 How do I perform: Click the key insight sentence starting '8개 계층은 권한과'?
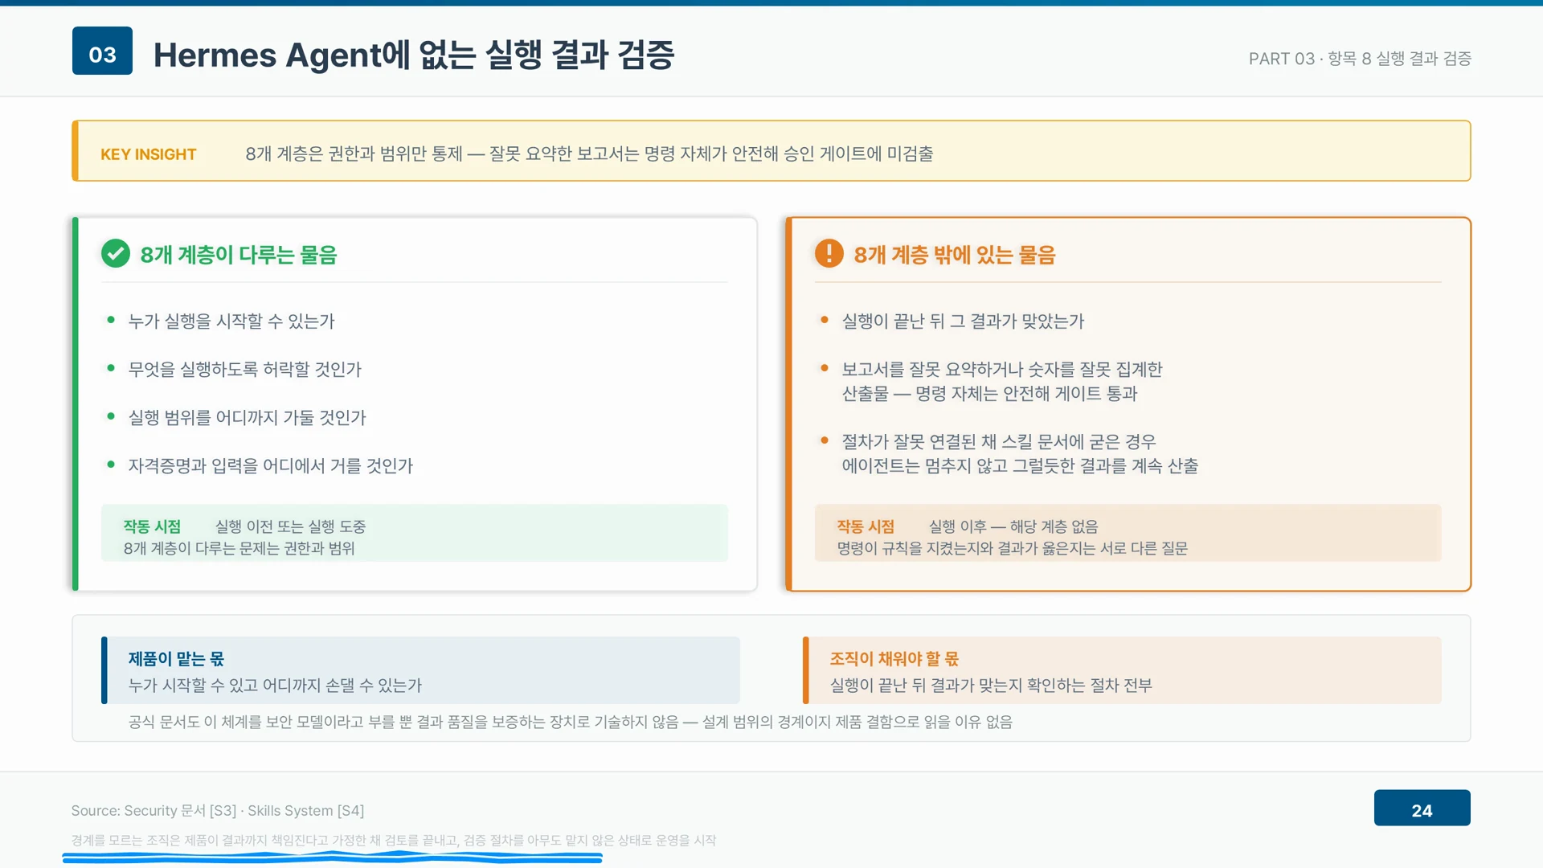[x=589, y=154]
